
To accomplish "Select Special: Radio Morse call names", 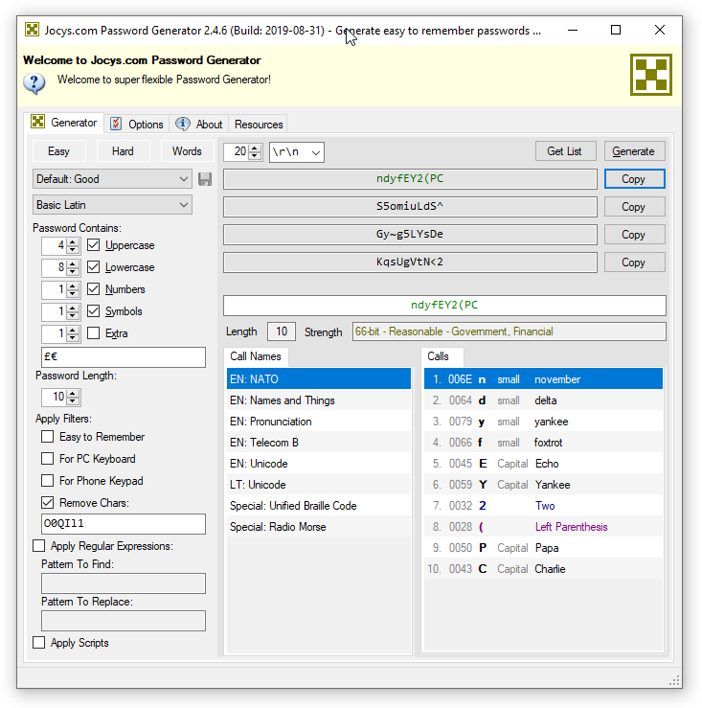I will (x=319, y=527).
